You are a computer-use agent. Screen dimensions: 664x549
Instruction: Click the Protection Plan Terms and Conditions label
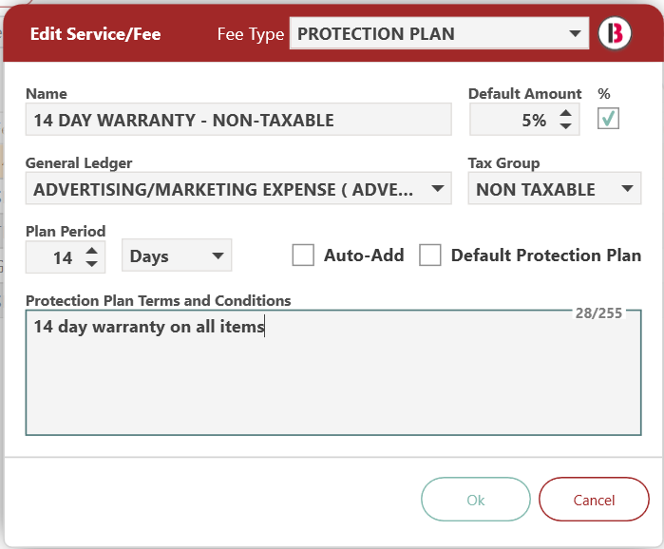click(x=158, y=300)
